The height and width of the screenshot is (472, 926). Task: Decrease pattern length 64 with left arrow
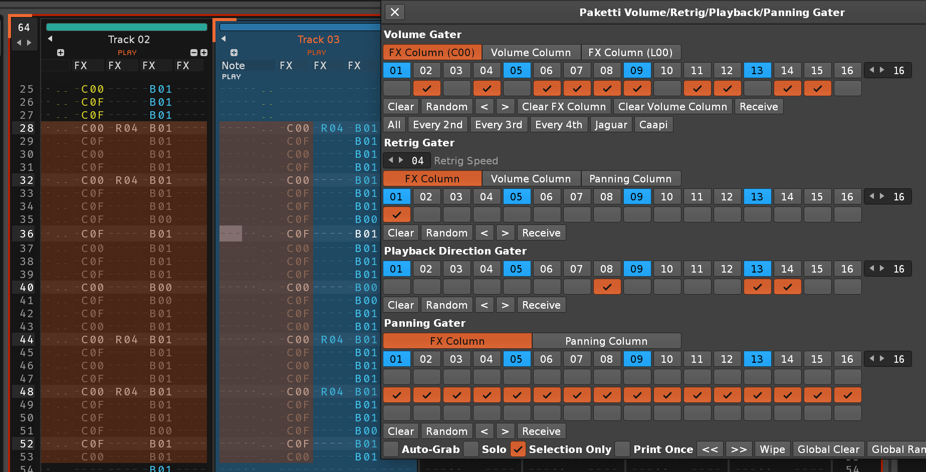[x=19, y=43]
